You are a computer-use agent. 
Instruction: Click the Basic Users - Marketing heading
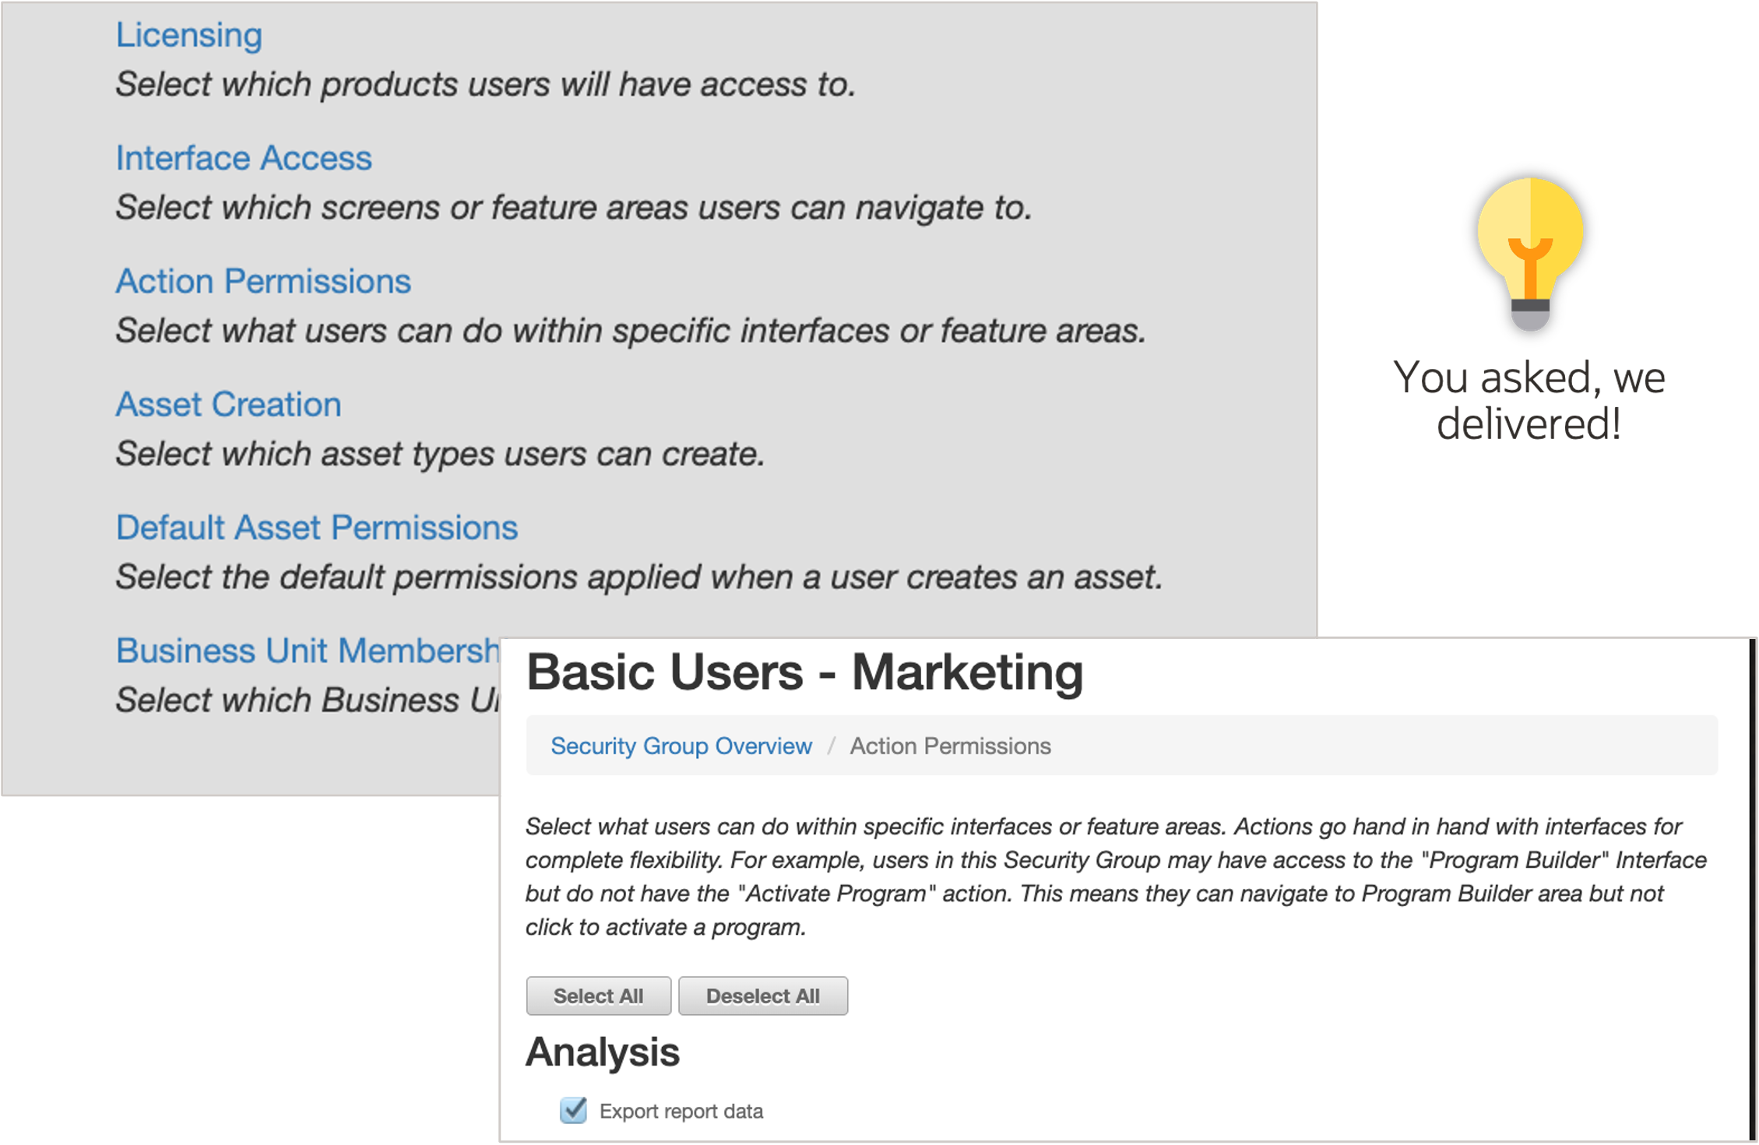click(804, 672)
